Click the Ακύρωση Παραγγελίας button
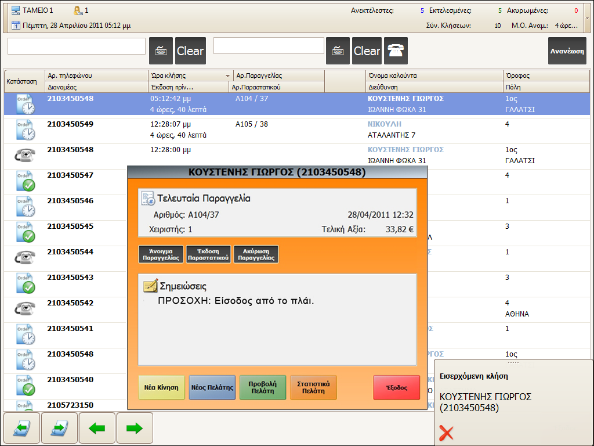 (256, 254)
